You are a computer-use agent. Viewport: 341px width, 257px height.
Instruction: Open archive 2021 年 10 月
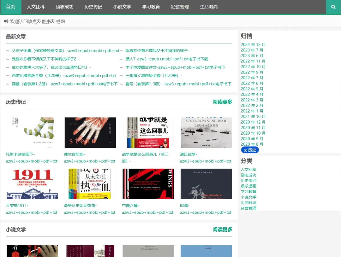click(x=253, y=116)
